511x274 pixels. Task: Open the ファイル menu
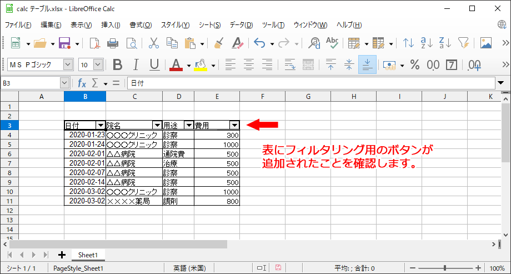coord(18,25)
